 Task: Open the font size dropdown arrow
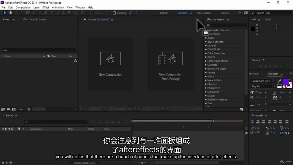(266, 93)
